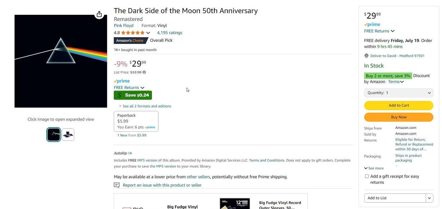Click the list price info icon

coord(144,72)
